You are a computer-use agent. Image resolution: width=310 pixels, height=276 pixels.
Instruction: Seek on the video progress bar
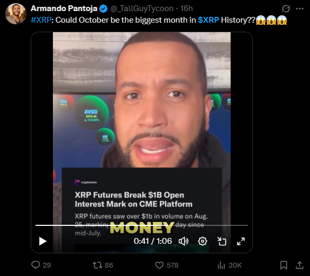(x=142, y=225)
